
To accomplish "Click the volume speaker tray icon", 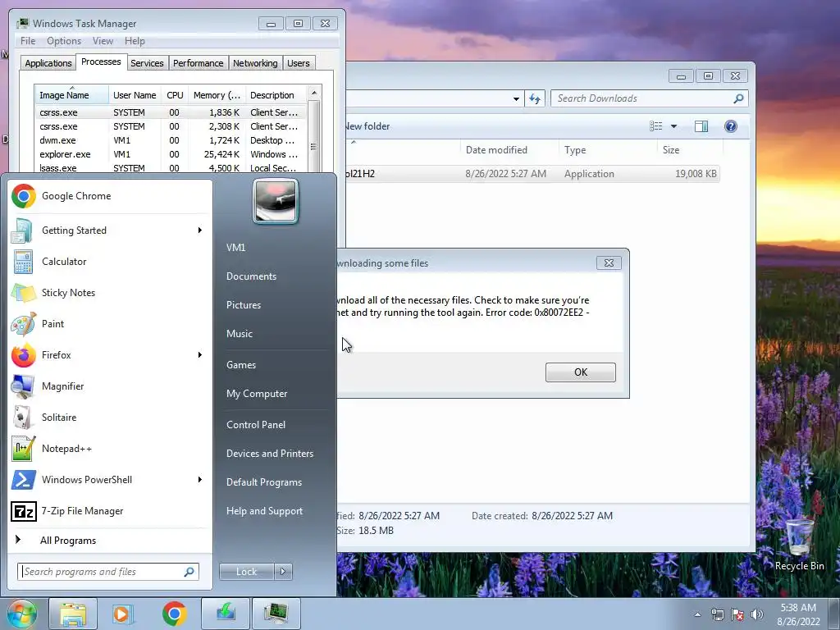I will coord(757,614).
